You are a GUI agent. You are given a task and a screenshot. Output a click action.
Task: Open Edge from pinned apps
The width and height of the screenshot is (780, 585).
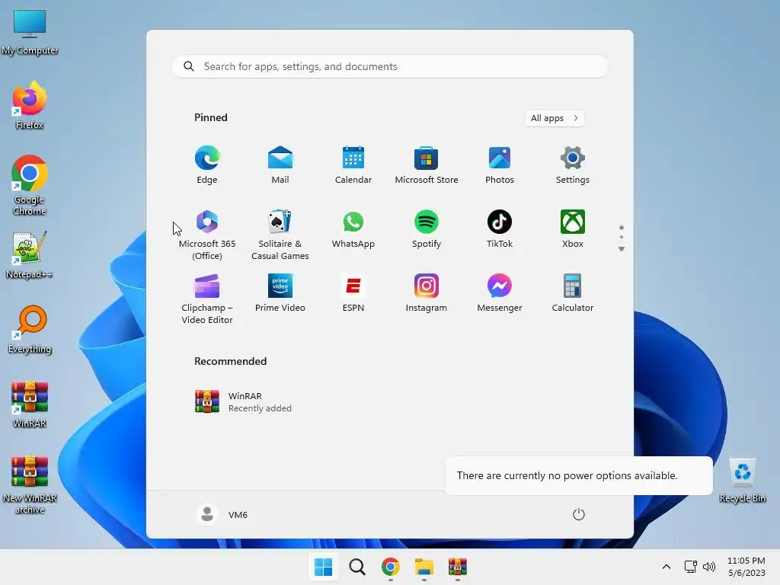[207, 165]
